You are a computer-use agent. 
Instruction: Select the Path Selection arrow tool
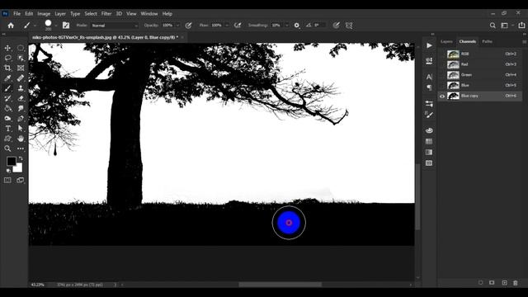[21, 129]
